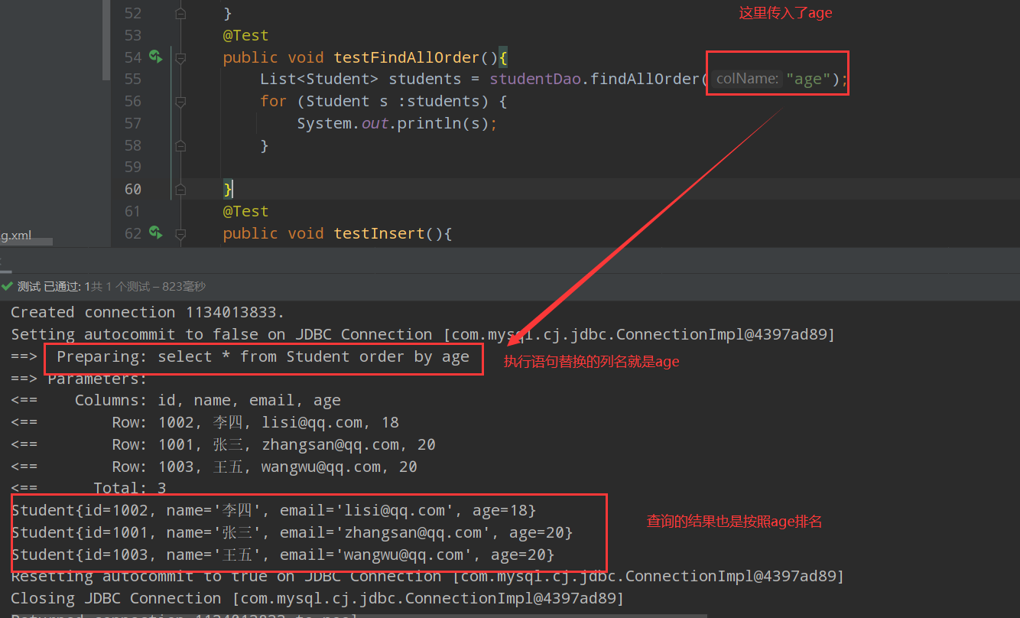Screen dimensions: 1020x618
Task: Click the println call on line 57
Action: pos(429,123)
